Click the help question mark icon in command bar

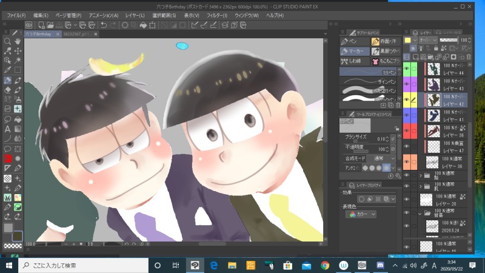(234, 25)
